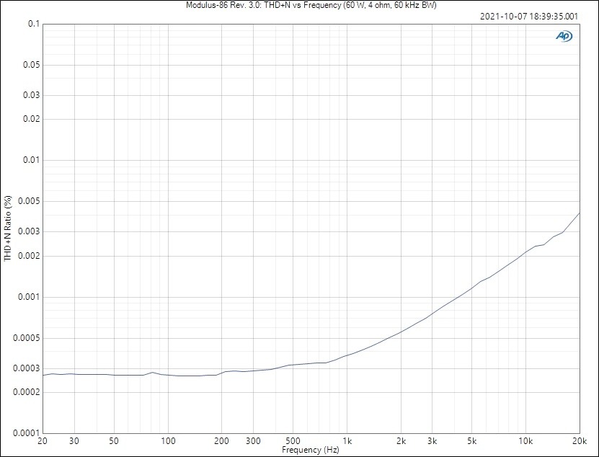Image resolution: width=599 pixels, height=457 pixels.
Task: Click the X-axis tick label '100'
Action: coord(168,441)
